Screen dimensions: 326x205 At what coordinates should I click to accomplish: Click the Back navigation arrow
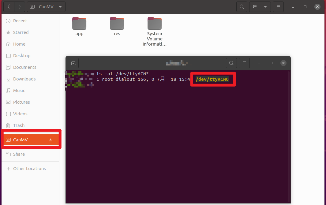point(9,6)
